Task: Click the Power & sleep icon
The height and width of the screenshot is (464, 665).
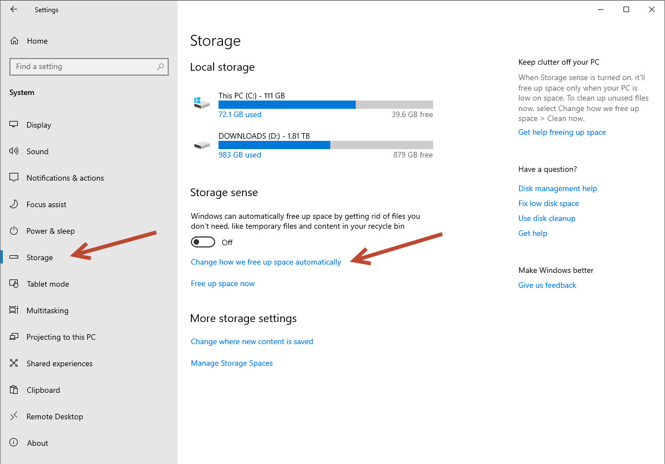Action: [x=14, y=231]
